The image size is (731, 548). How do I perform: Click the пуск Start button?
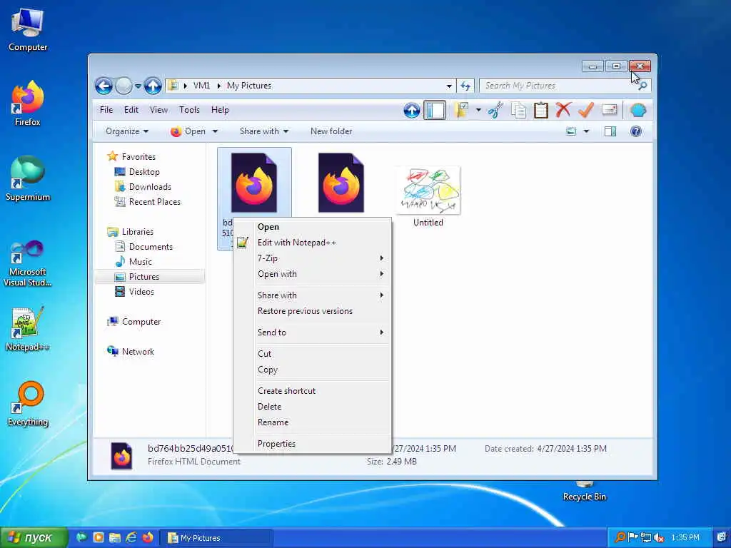tap(33, 537)
